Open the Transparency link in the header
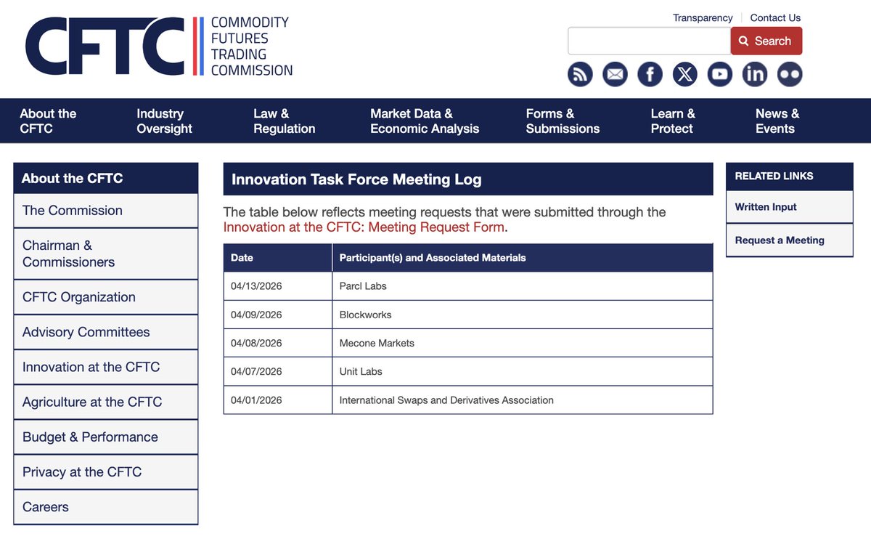Screen dimensions: 871x539 pyautogui.click(x=703, y=17)
